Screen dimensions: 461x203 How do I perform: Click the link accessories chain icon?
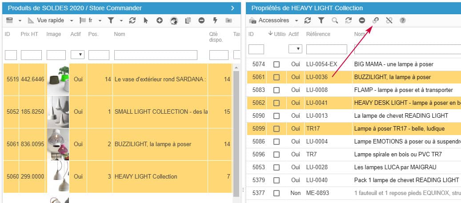[x=376, y=20]
